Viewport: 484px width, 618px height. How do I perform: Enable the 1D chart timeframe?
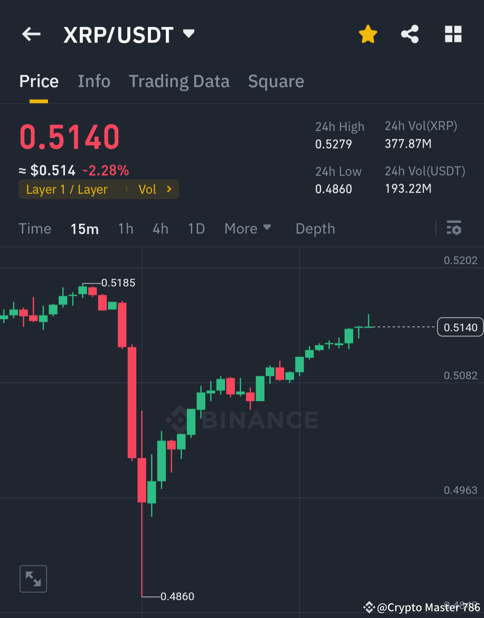pos(196,229)
